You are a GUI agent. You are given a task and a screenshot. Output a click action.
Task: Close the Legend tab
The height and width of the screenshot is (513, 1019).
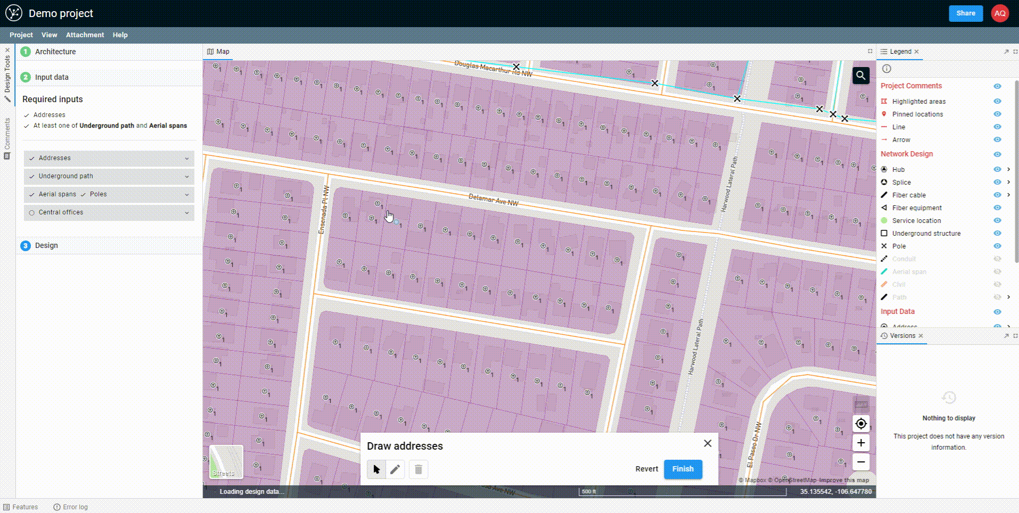coord(917,52)
